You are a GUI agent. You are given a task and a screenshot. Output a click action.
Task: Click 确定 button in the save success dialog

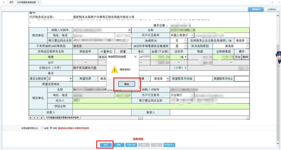127,84
